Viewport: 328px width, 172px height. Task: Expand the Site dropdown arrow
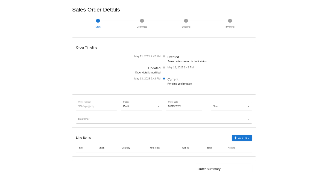point(248,106)
